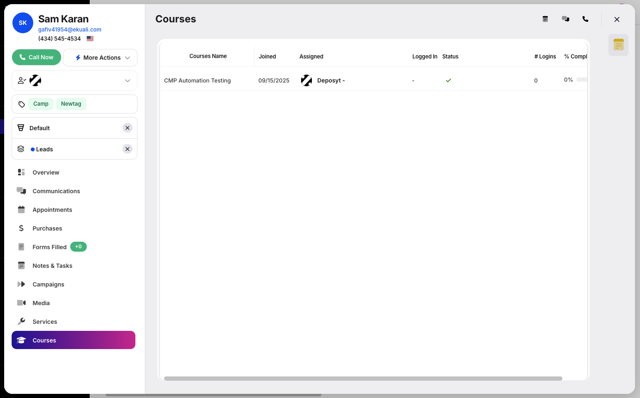Click the completion progress bar for CMP course
Image resolution: width=640 pixels, height=398 pixels.
(582, 80)
